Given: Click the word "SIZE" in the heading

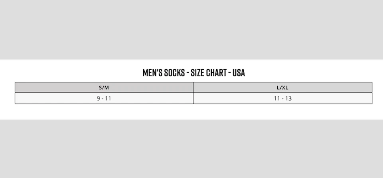Looking at the screenshot, I should point(197,73).
